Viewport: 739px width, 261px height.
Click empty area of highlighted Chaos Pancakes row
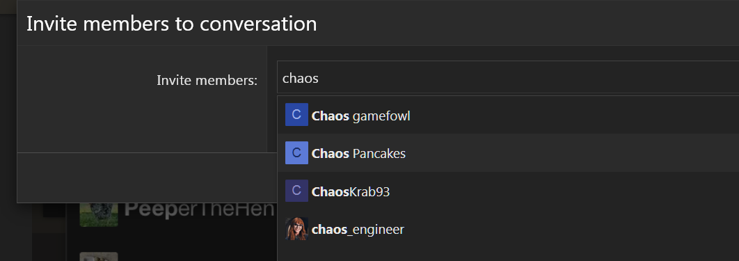pyautogui.click(x=566, y=153)
